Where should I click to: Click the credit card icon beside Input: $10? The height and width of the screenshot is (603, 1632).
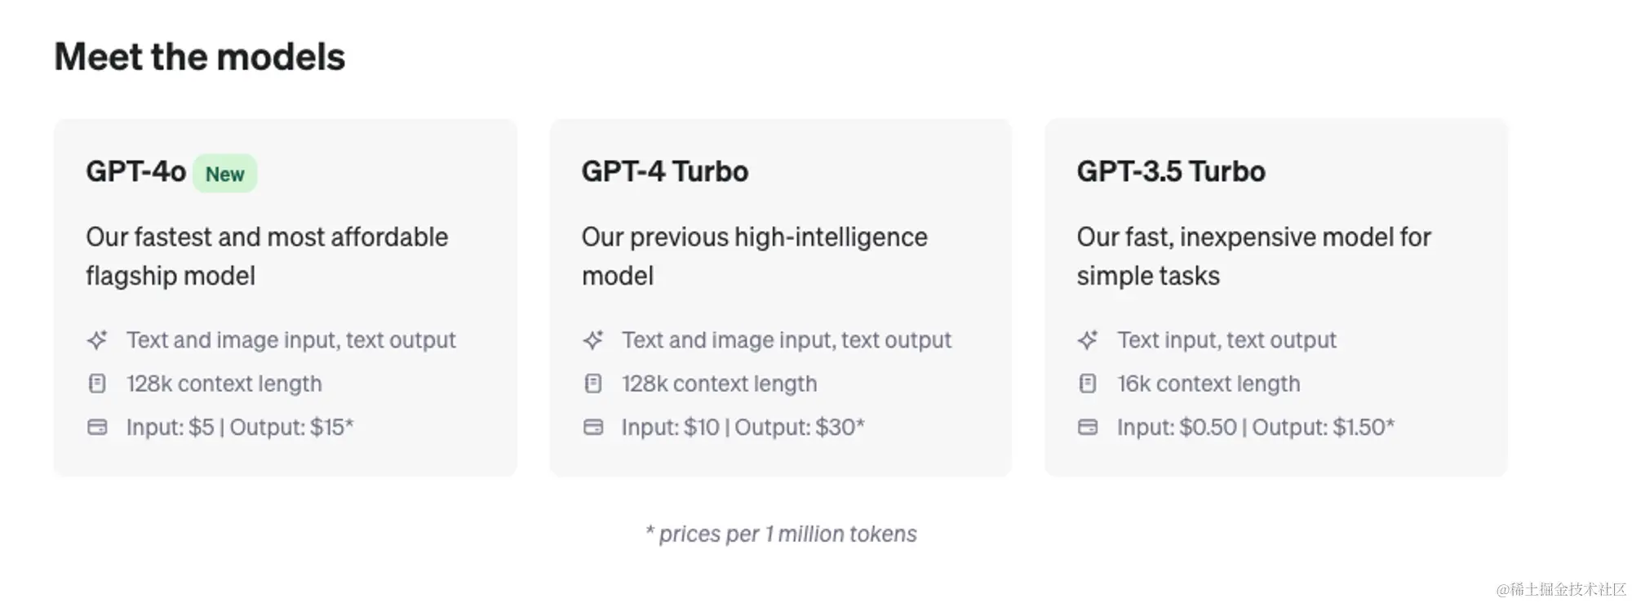593,427
